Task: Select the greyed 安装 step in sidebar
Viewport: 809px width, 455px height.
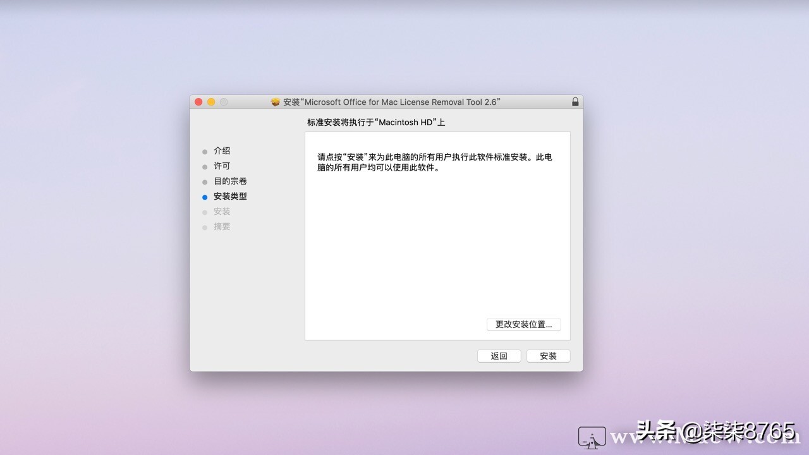Action: [222, 212]
